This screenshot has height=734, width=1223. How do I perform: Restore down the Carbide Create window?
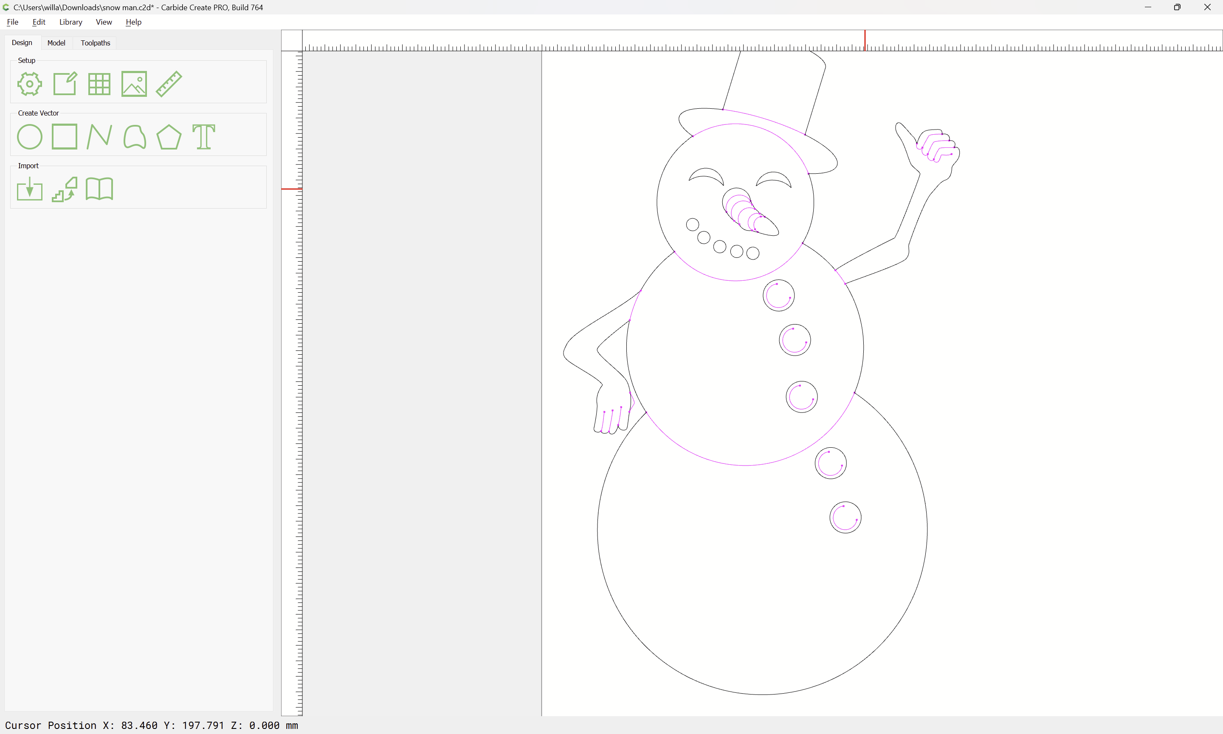(1177, 7)
